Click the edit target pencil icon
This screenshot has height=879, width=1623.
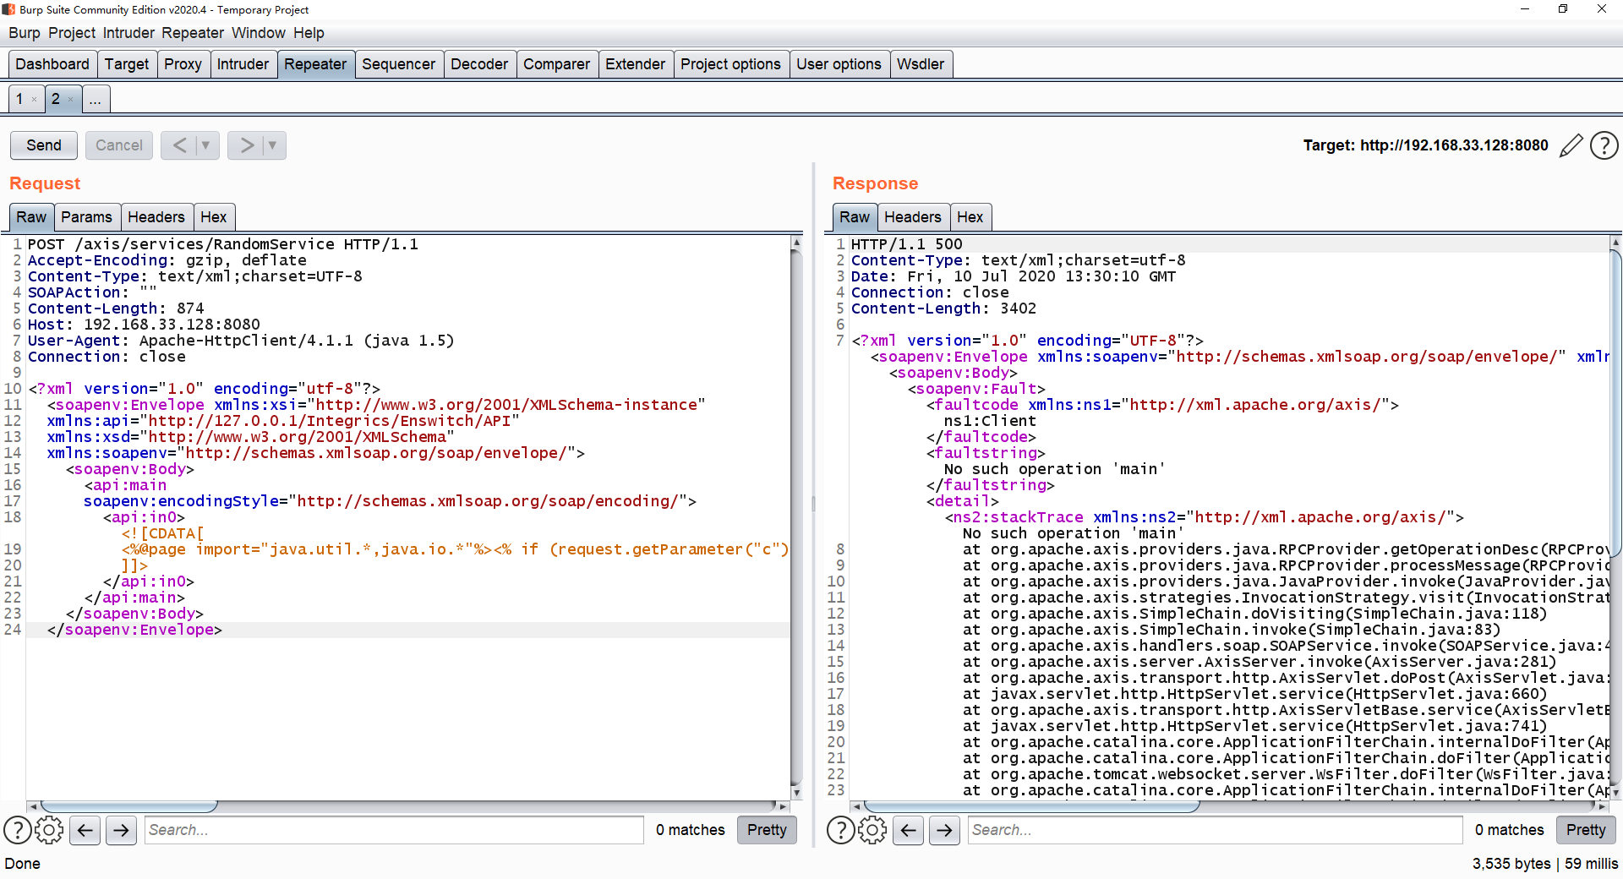(1571, 145)
